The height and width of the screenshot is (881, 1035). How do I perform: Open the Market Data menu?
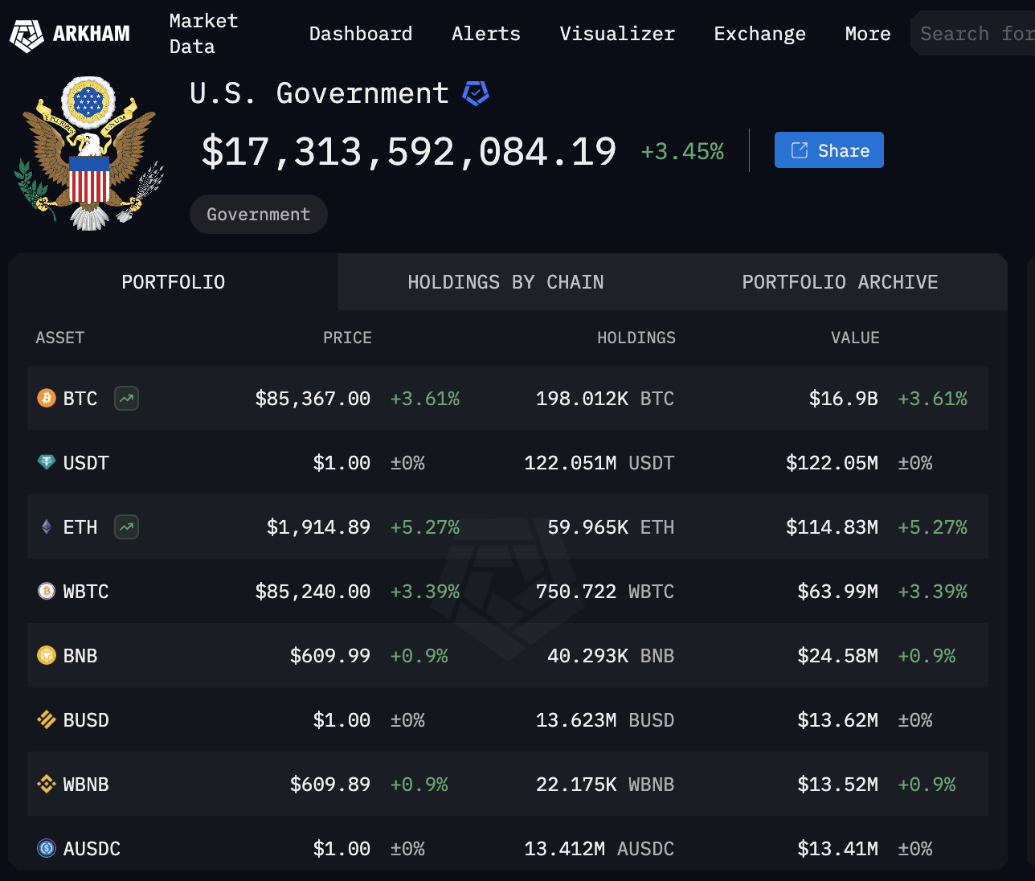[203, 34]
